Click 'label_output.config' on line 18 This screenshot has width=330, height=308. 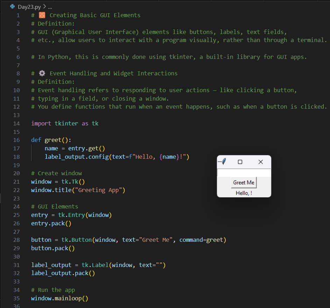pyautogui.click(x=77, y=157)
